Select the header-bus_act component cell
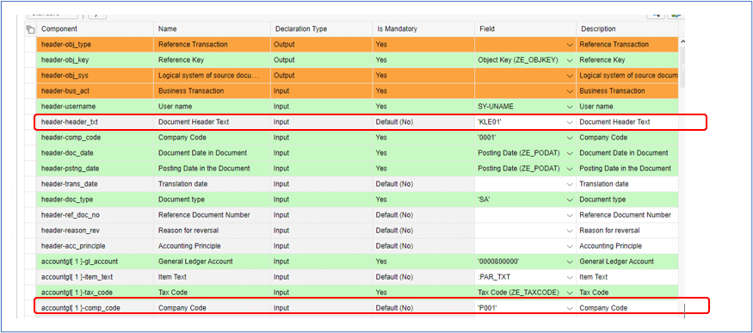Image resolution: width=753 pixels, height=333 pixels. 95,90
